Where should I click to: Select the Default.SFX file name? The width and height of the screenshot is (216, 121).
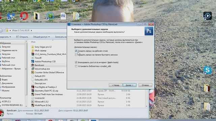(x=40, y=76)
